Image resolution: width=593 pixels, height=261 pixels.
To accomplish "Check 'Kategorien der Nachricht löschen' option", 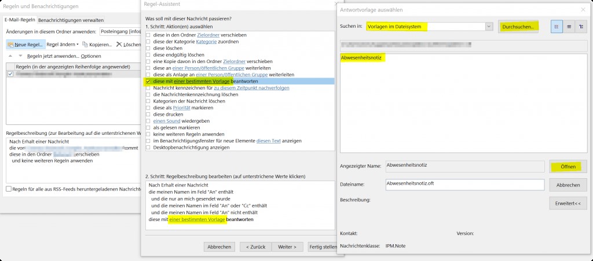I will 149,101.
